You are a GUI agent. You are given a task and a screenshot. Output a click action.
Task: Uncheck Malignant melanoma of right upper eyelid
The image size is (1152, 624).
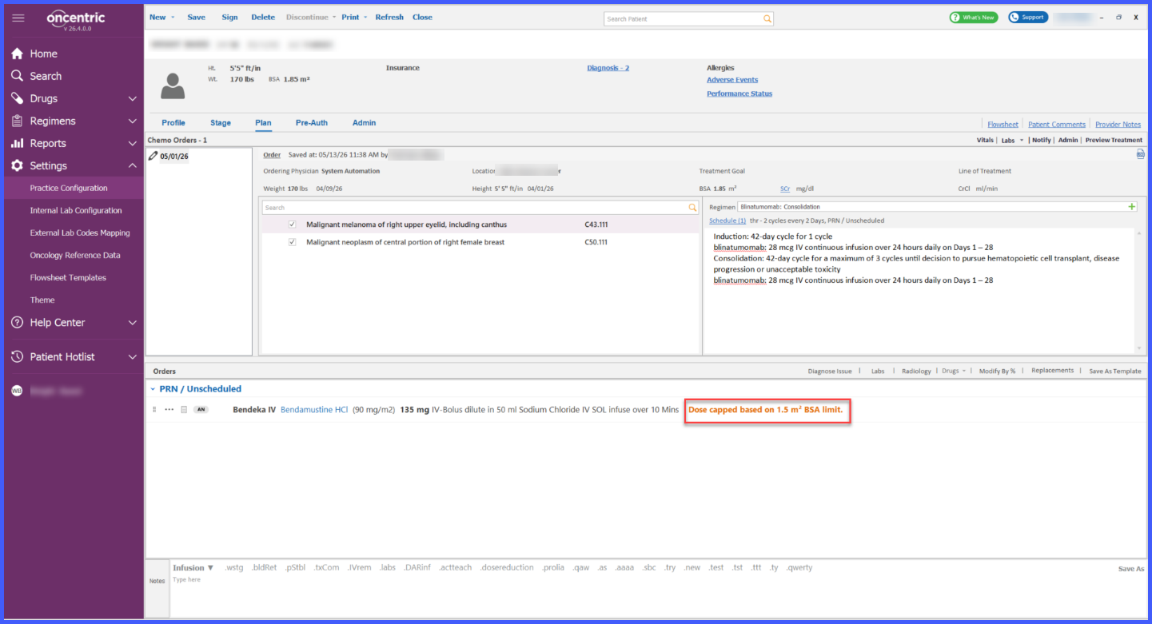(293, 225)
